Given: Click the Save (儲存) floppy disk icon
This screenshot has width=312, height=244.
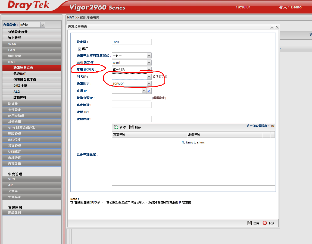Looking at the screenshot, I should 132,127.
